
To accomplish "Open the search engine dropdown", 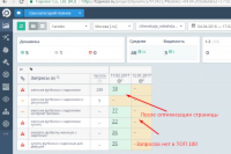I will (70, 26).
